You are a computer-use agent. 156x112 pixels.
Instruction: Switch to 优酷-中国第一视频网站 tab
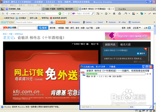click(x=60, y=9)
